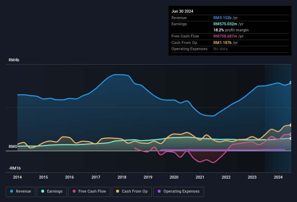Screen dimensions: 297x202
Task: Click the 2018 x-axis label
Action: (122, 177)
